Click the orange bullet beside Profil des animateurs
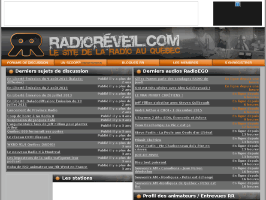The height and width of the screenshot is (200, 266). pyautogui.click(x=139, y=196)
